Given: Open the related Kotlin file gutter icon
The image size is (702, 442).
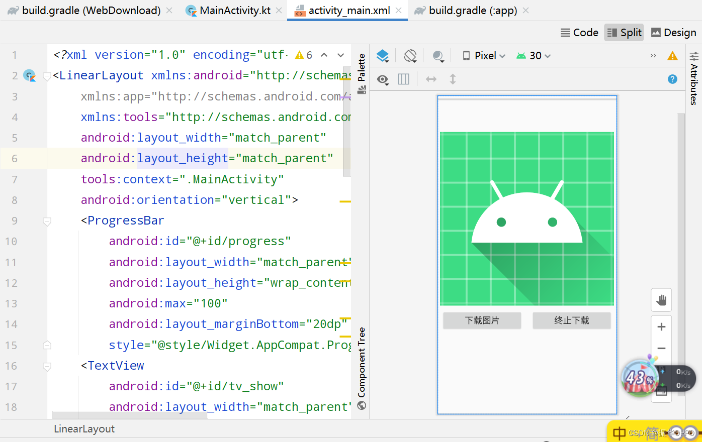Looking at the screenshot, I should 30,76.
